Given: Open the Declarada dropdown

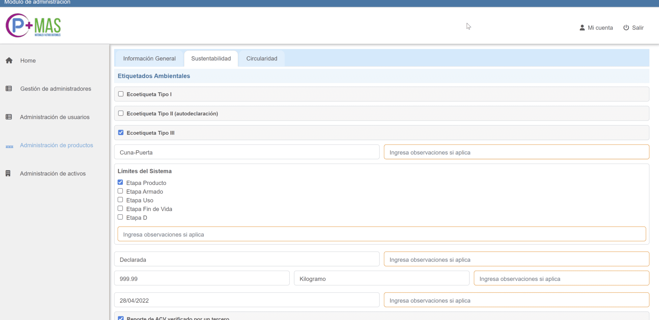Looking at the screenshot, I should pos(246,260).
